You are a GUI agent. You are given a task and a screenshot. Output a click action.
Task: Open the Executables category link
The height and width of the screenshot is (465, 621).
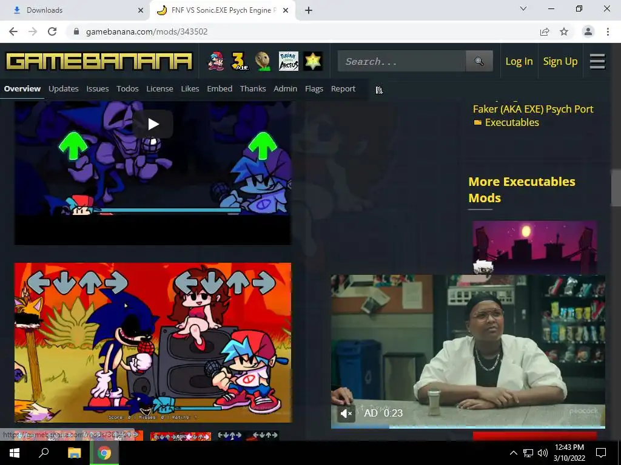pos(512,122)
